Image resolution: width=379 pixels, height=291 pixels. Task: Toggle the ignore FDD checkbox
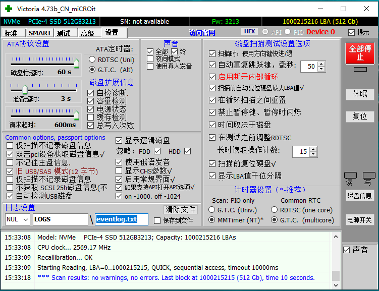pos(157,151)
